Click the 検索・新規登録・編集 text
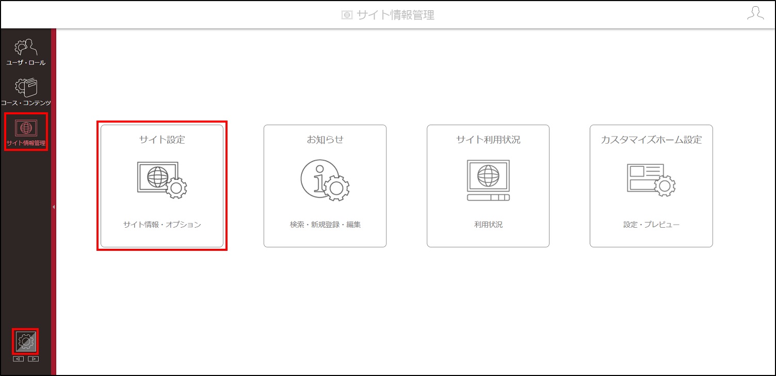The height and width of the screenshot is (376, 776). (325, 225)
